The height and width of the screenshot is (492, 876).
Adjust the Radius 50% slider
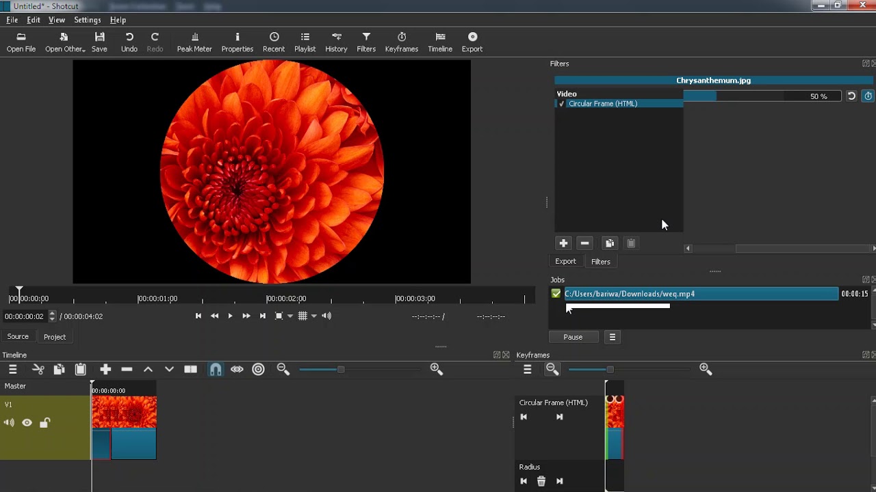pyautogui.click(x=761, y=96)
